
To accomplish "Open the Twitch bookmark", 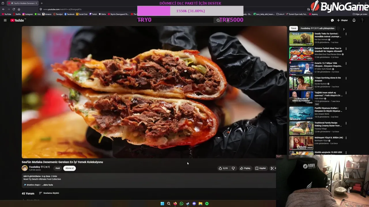I will (x=93, y=14).
